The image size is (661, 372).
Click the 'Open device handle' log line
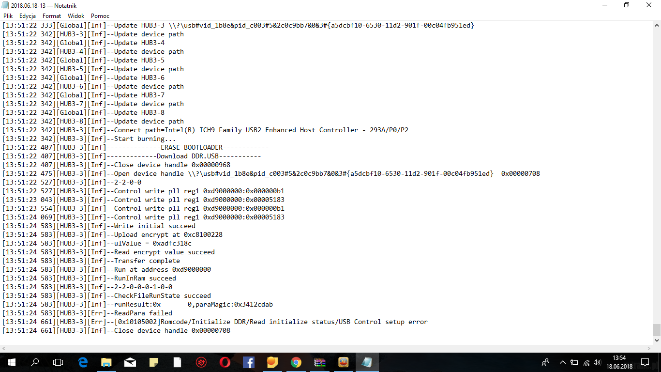click(x=271, y=173)
